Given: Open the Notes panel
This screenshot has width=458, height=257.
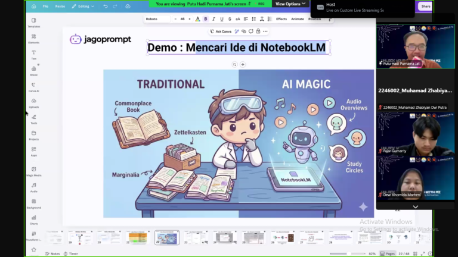Looking at the screenshot, I should pos(52,254).
